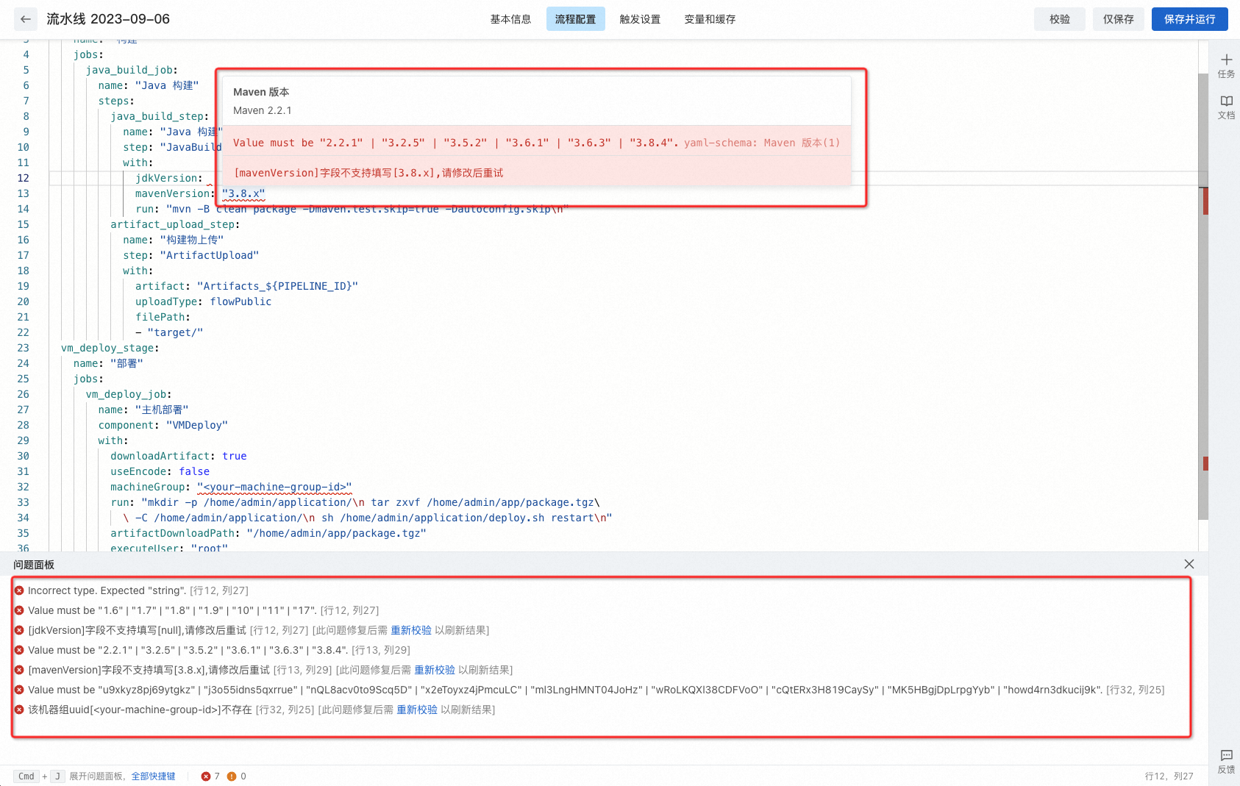Open the 全部快捷键 link
The height and width of the screenshot is (786, 1240).
(x=153, y=776)
